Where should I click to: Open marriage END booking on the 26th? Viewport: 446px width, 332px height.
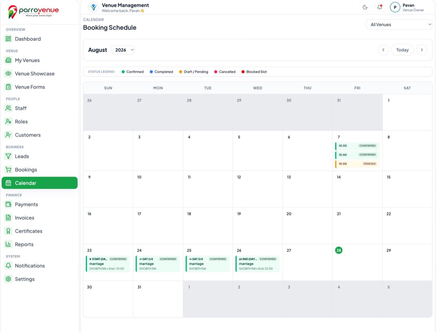coord(257,264)
